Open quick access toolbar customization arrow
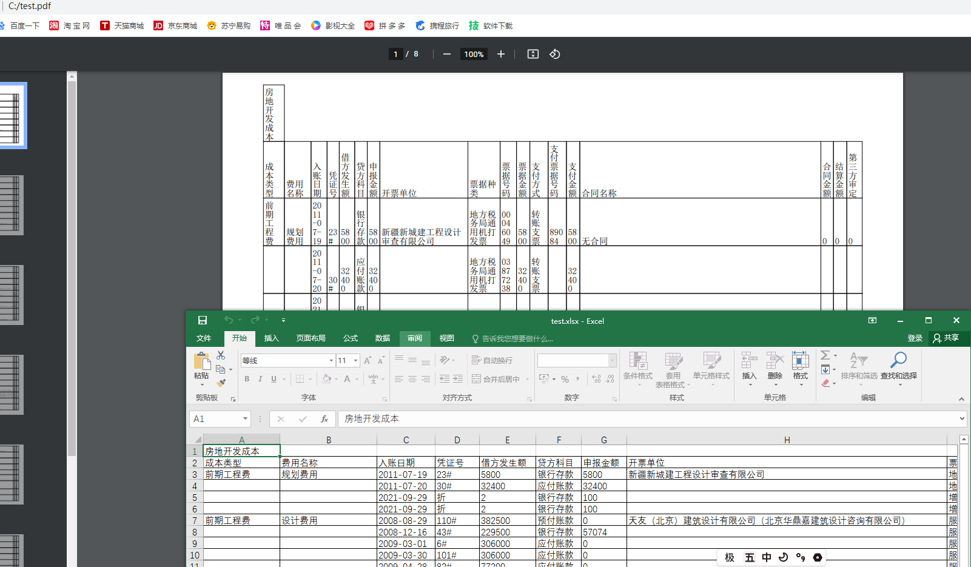 coord(283,320)
